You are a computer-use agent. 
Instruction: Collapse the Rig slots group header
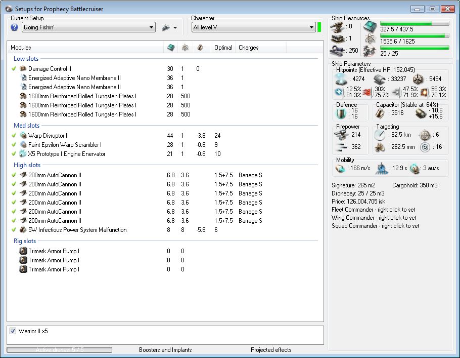point(25,241)
